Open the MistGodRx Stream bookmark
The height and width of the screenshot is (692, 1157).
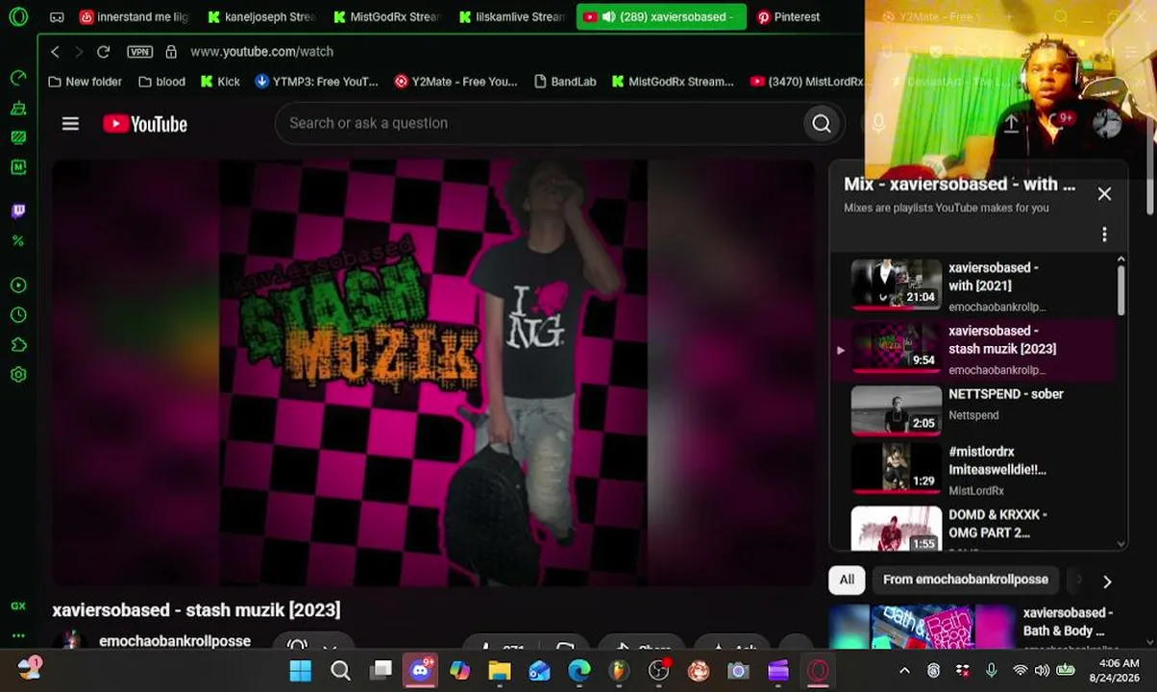[673, 82]
